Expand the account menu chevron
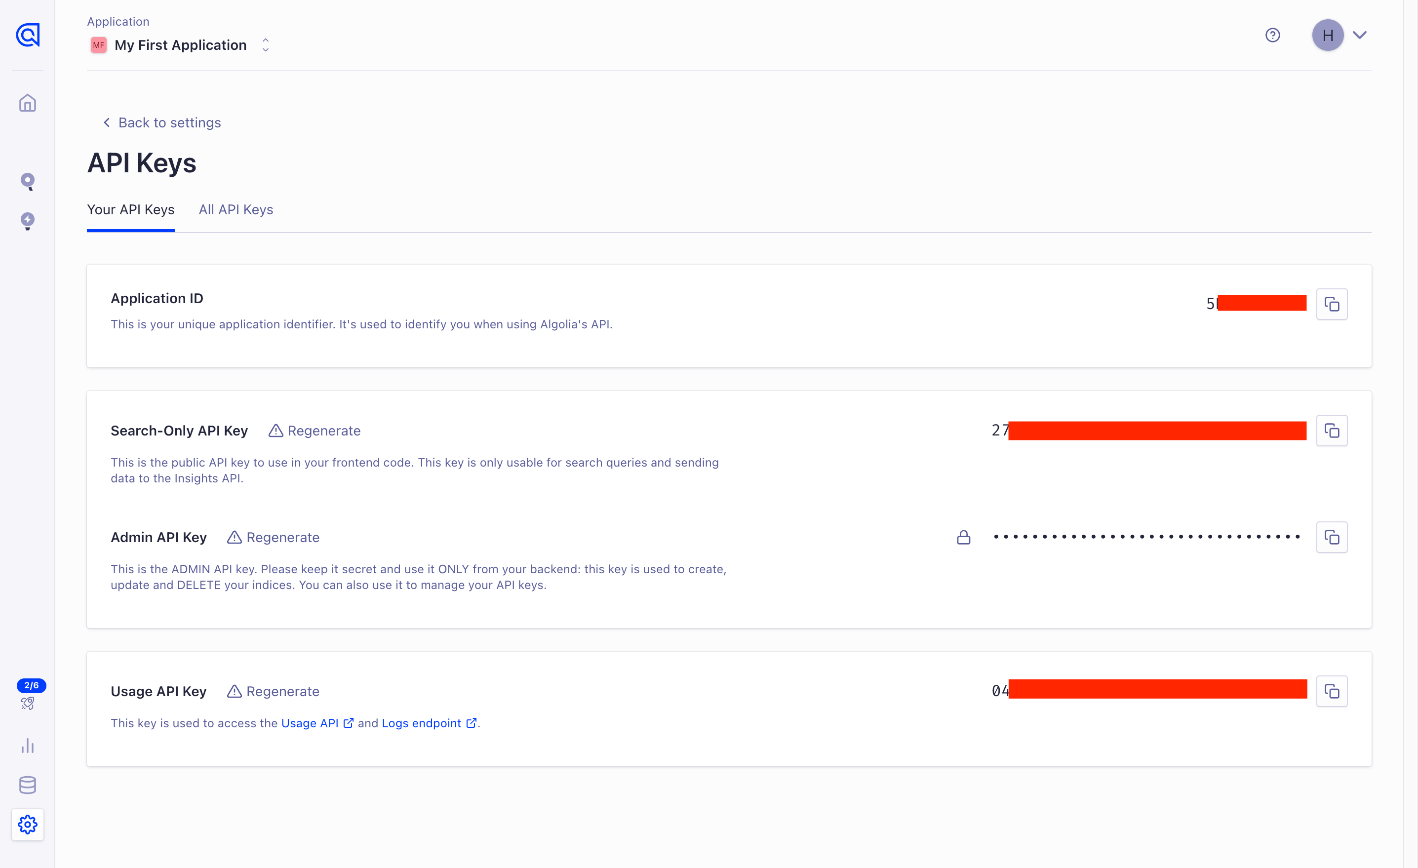The width and height of the screenshot is (1418, 868). pyautogui.click(x=1359, y=35)
